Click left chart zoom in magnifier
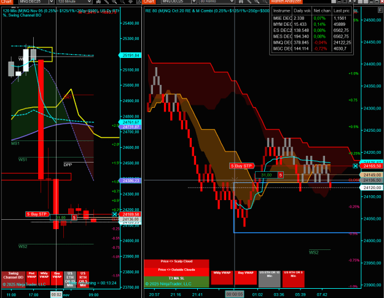 [x=114, y=2]
